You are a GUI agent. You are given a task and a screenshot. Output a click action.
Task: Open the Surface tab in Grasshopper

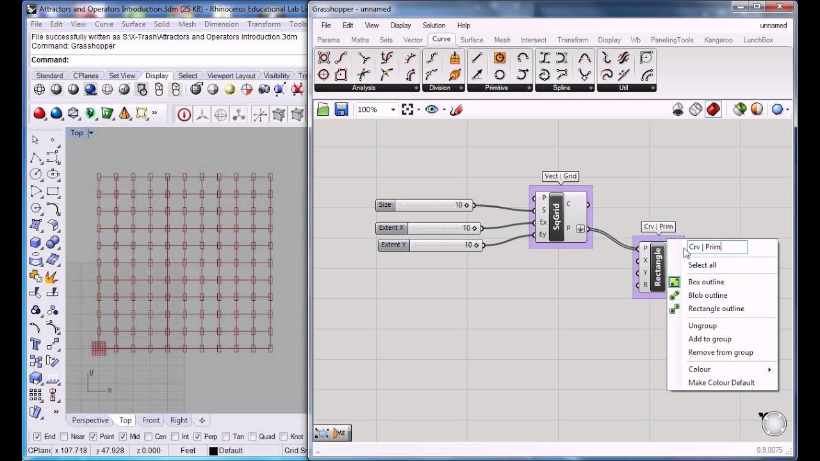click(471, 40)
